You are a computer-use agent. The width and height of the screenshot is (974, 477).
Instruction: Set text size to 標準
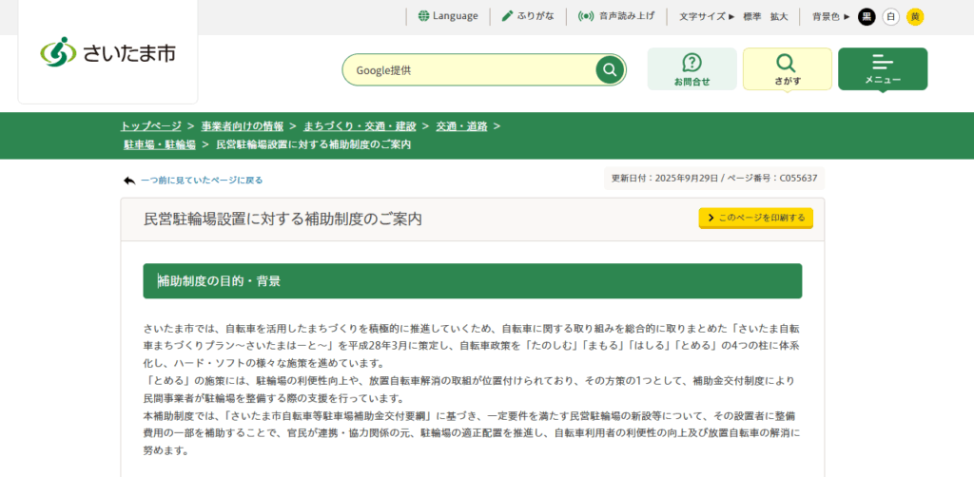pos(751,16)
